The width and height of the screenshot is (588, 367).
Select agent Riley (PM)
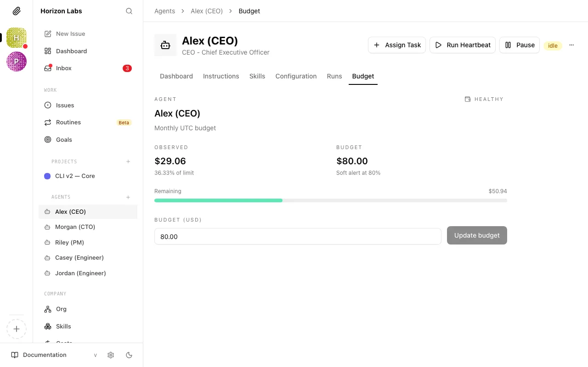(88, 242)
